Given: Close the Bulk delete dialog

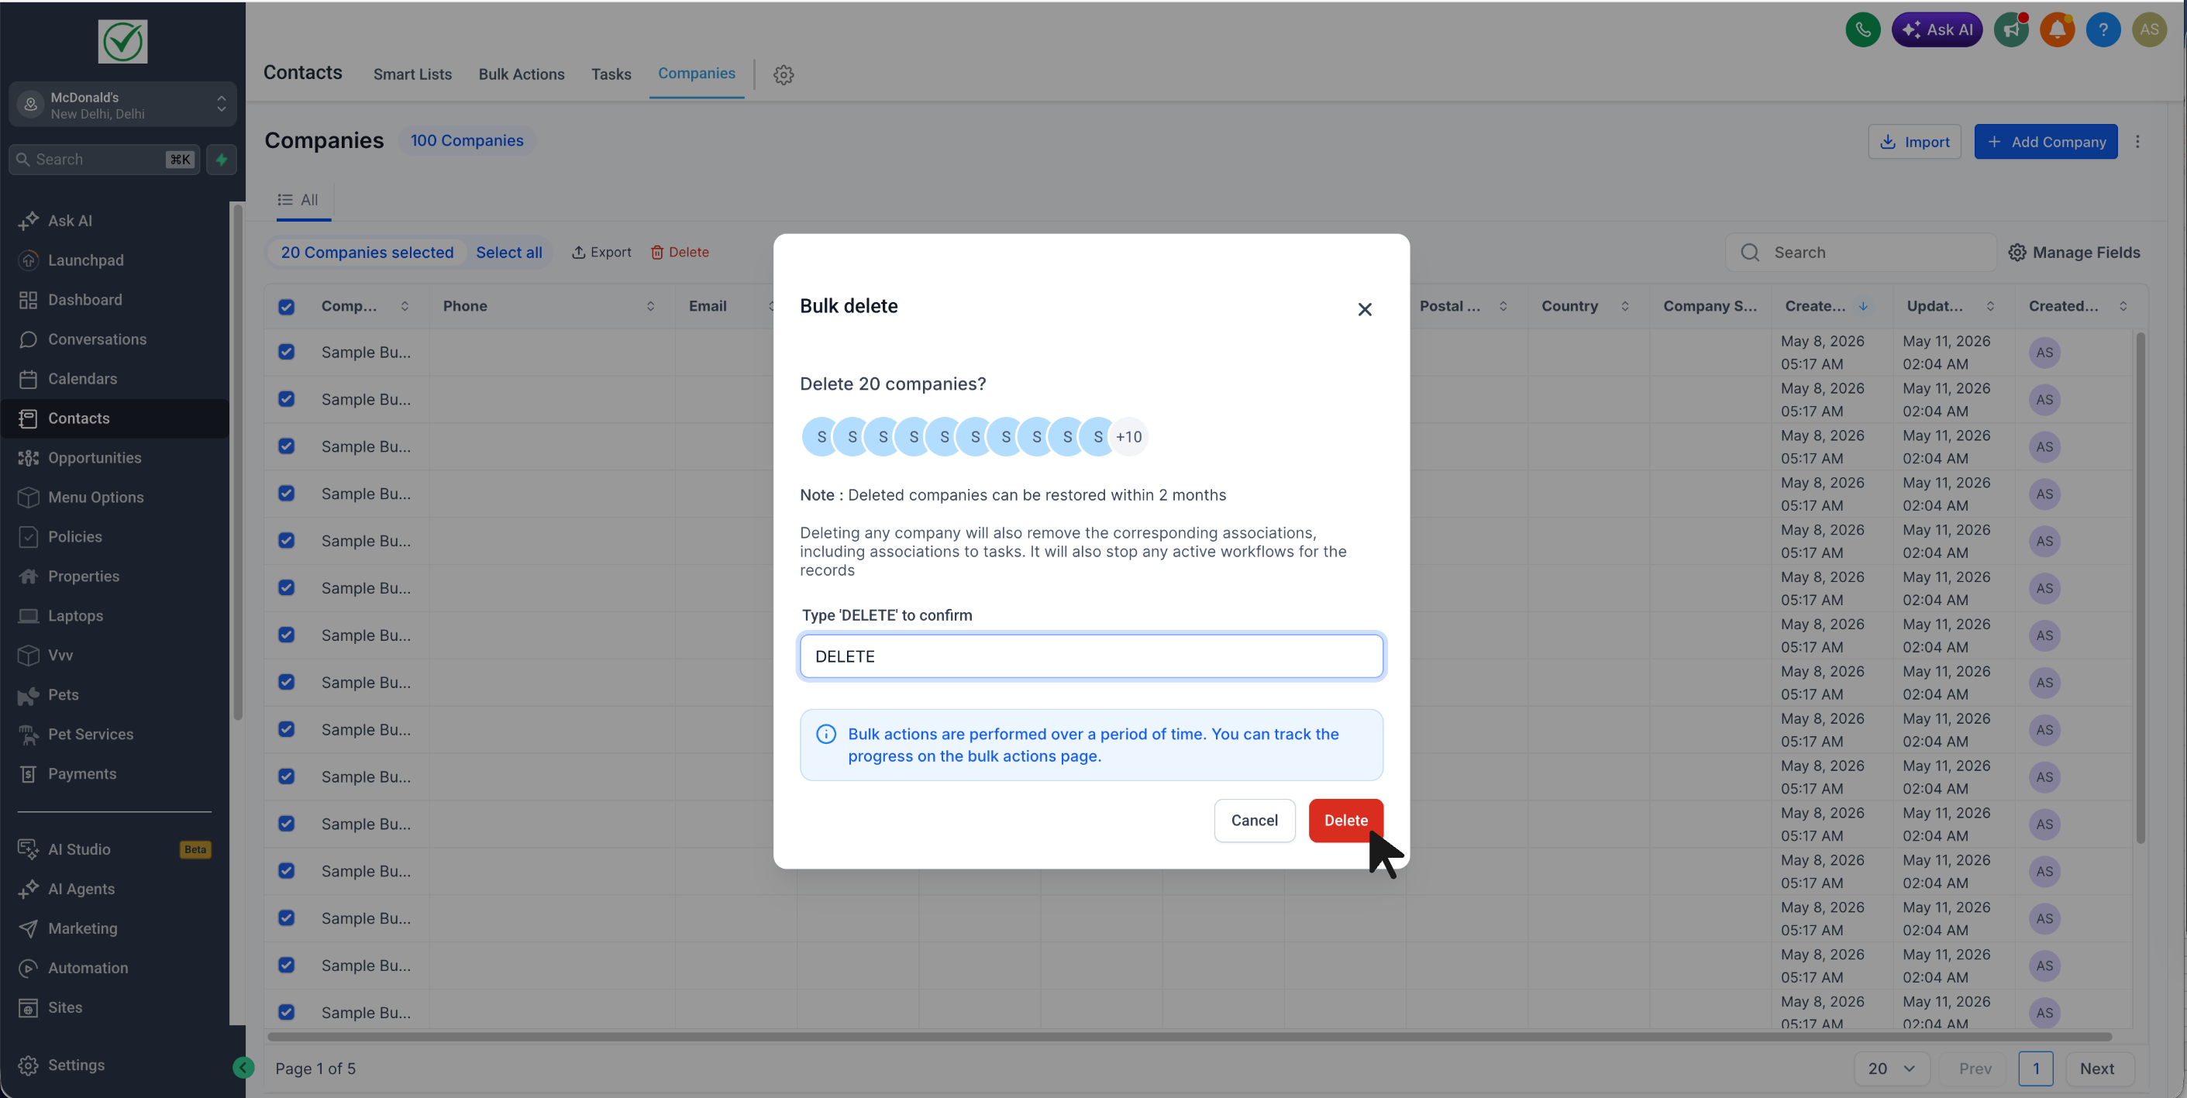Looking at the screenshot, I should 1364,309.
